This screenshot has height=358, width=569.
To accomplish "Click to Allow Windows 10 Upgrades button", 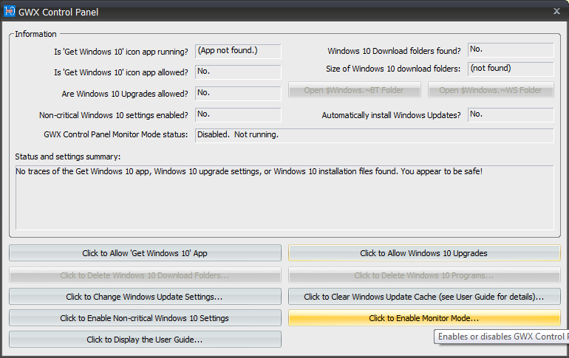I will 424,253.
